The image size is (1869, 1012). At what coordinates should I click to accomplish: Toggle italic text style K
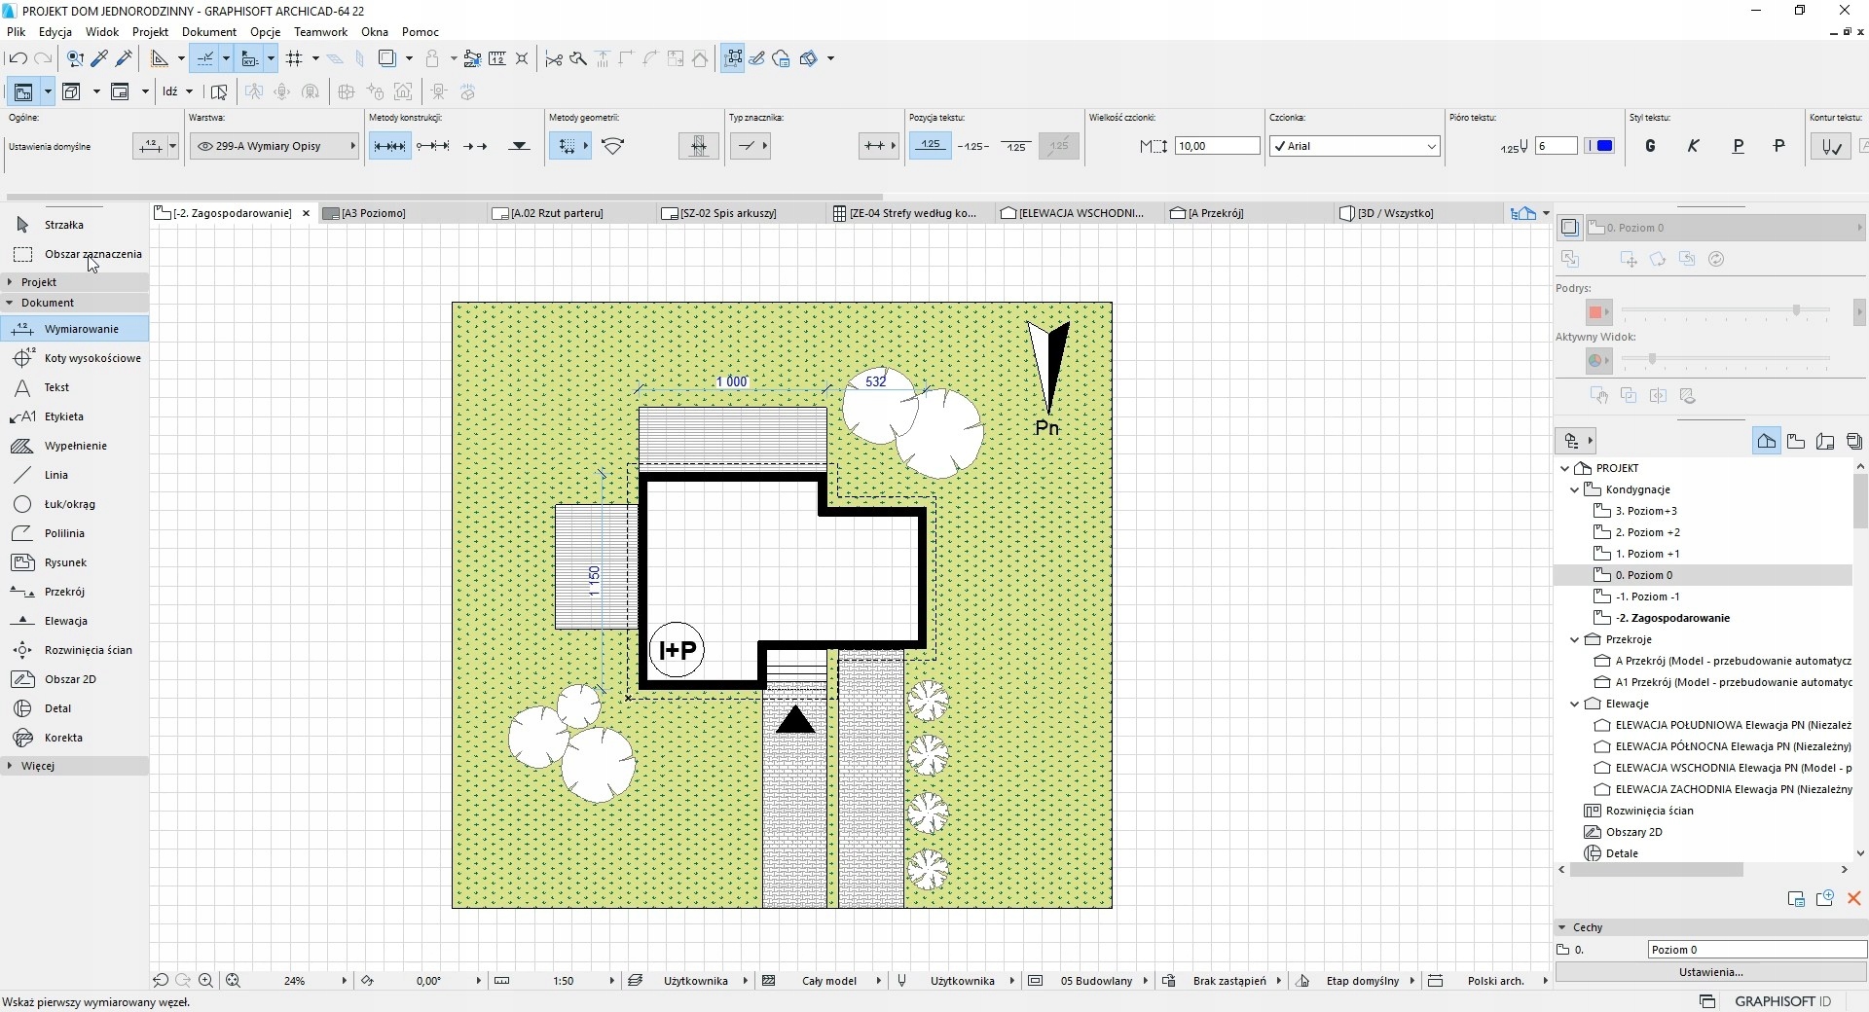pos(1694,146)
